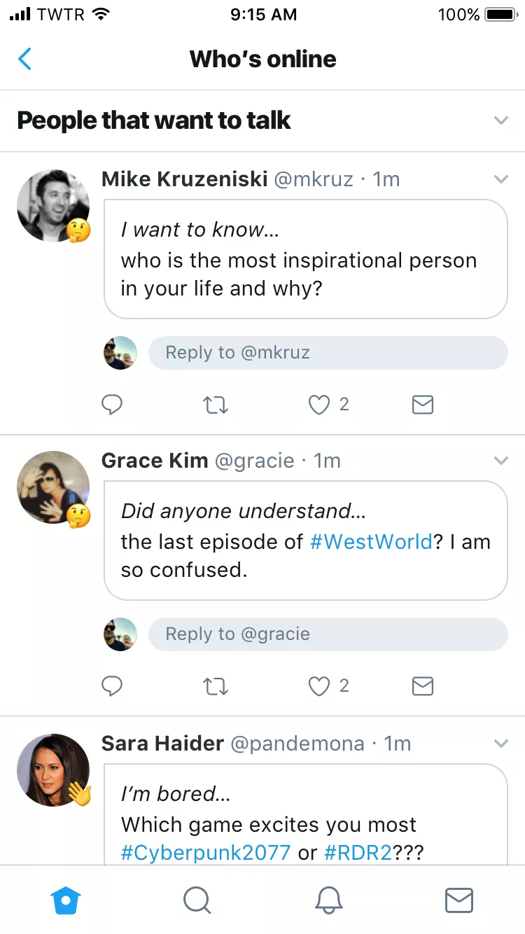Retweet Grace Kim's WestWorld tweet
This screenshot has height=934, width=525.
pos(215,686)
